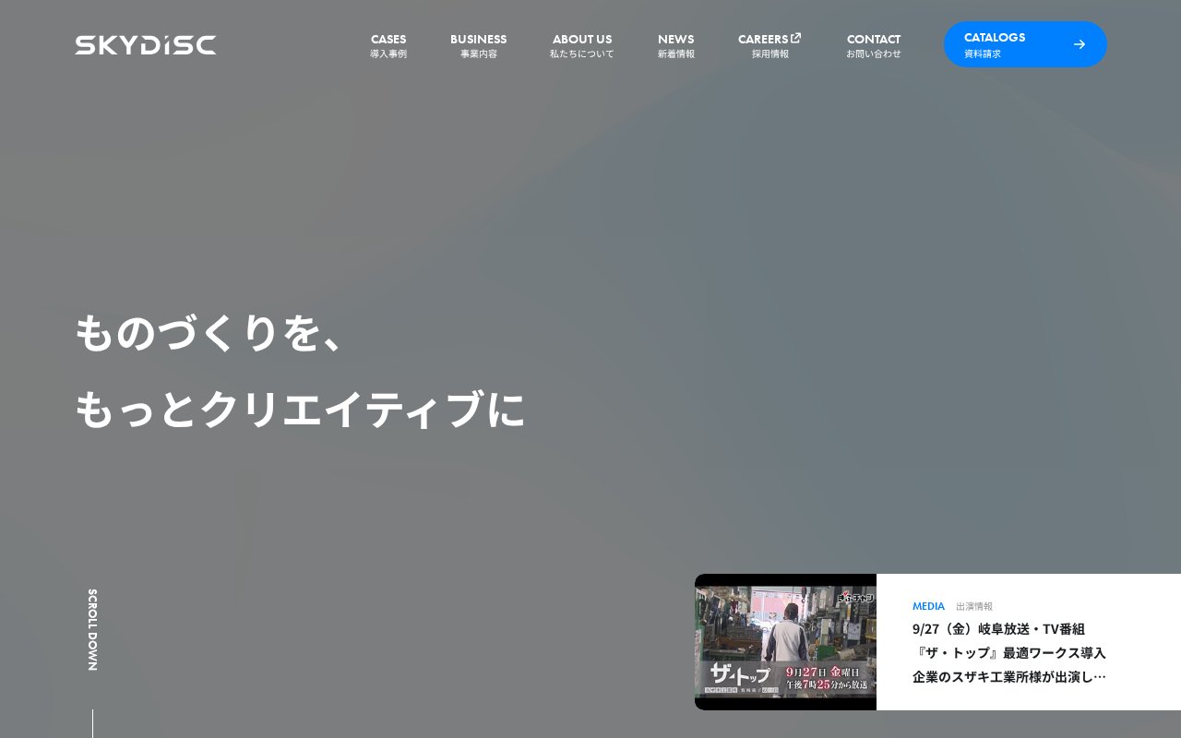Open the CASES 導入事例 menu item
Screen dimensions: 1181x738
[x=388, y=45]
